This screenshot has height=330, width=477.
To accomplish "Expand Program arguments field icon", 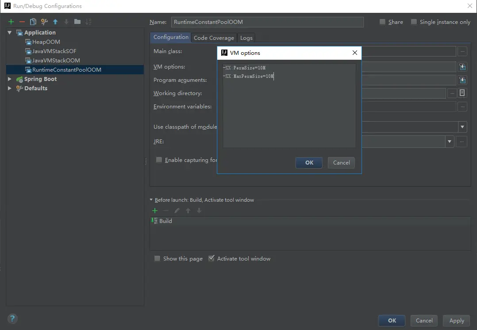I will (x=462, y=80).
